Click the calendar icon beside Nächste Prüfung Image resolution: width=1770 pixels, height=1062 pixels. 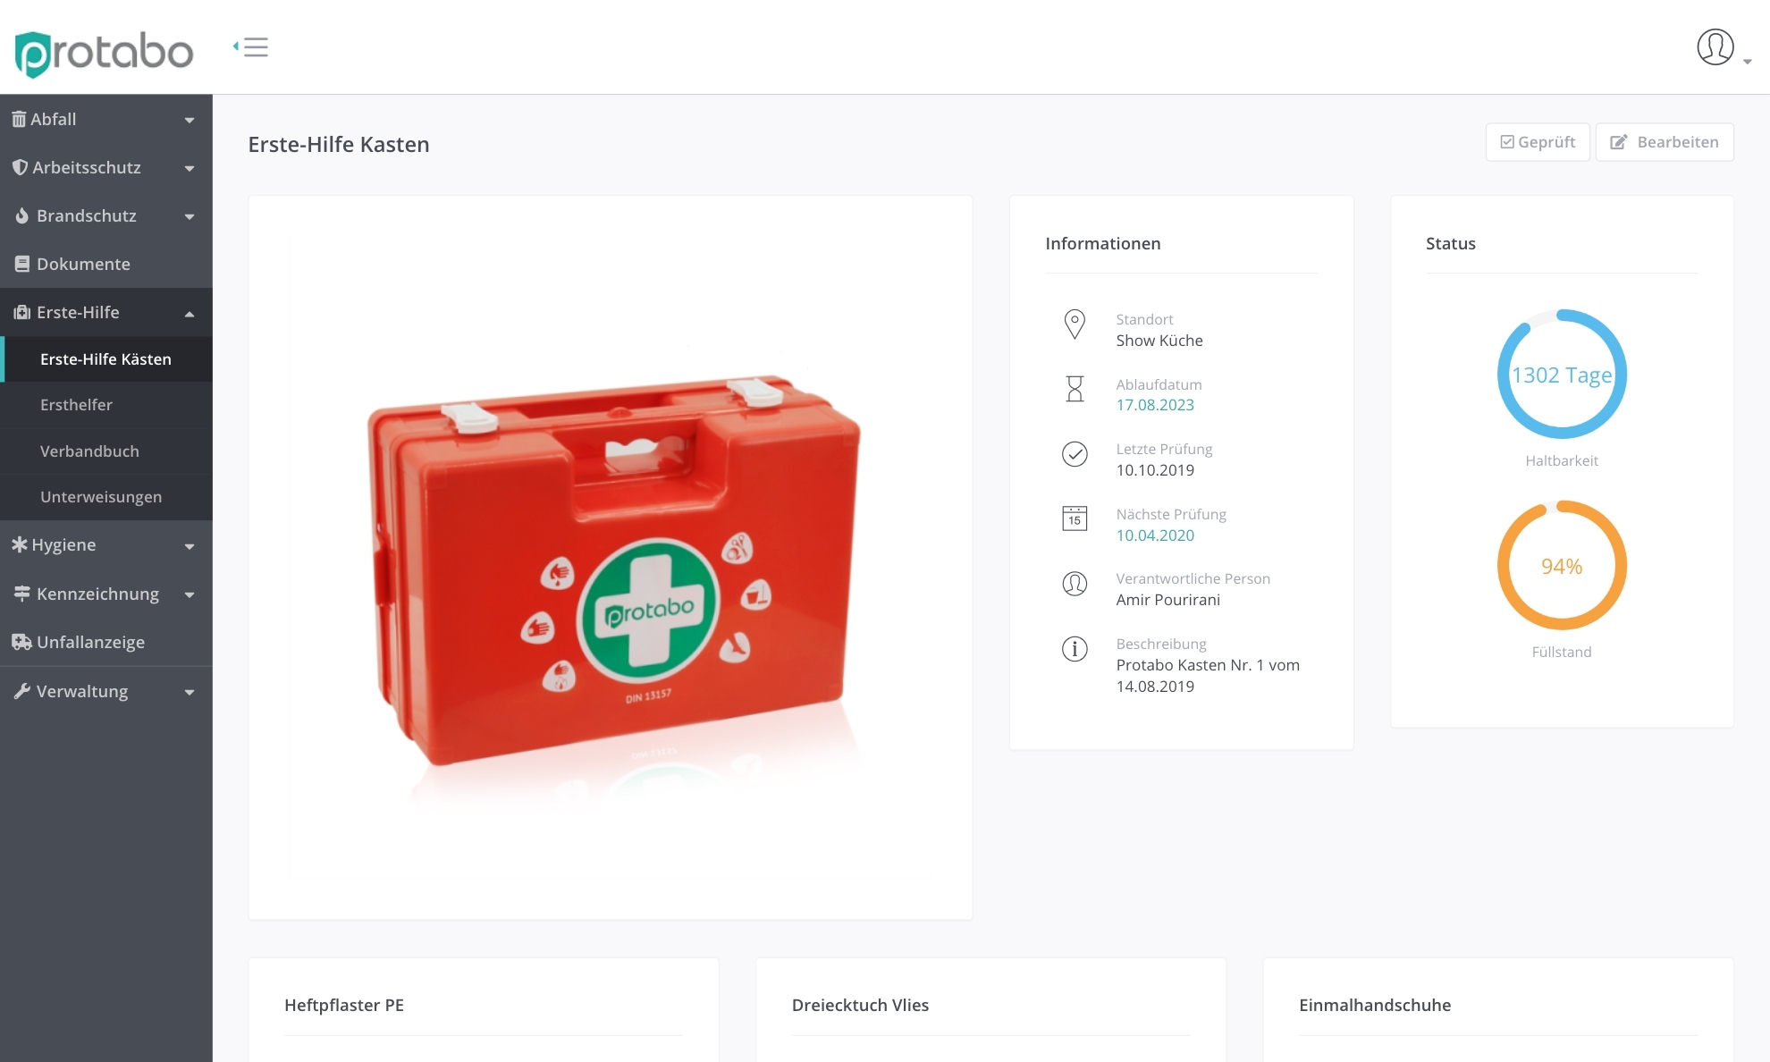pos(1075,518)
